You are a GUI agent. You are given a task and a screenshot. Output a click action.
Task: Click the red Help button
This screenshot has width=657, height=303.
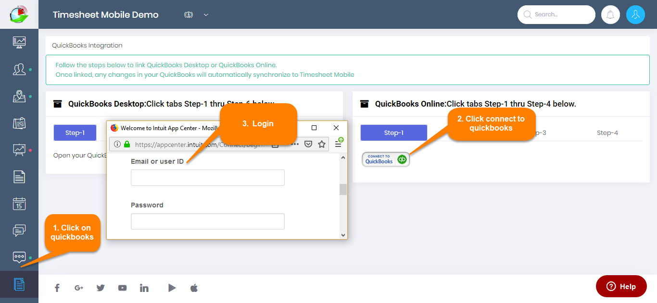(x=621, y=286)
